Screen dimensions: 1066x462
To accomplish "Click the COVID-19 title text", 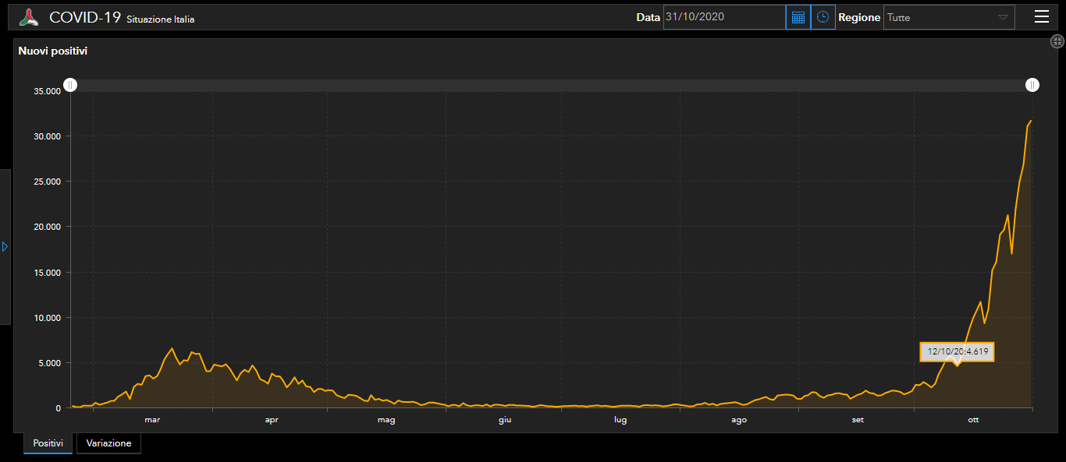I will click(x=84, y=17).
